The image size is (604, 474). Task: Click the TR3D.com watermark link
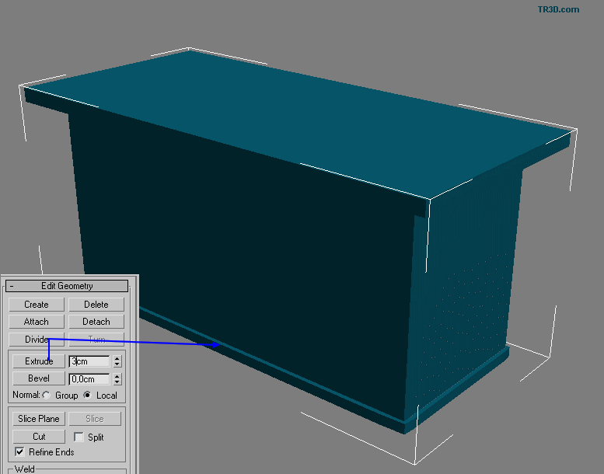point(557,9)
